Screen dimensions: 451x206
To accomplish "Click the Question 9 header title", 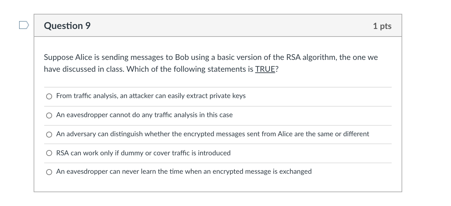I will point(67,26).
